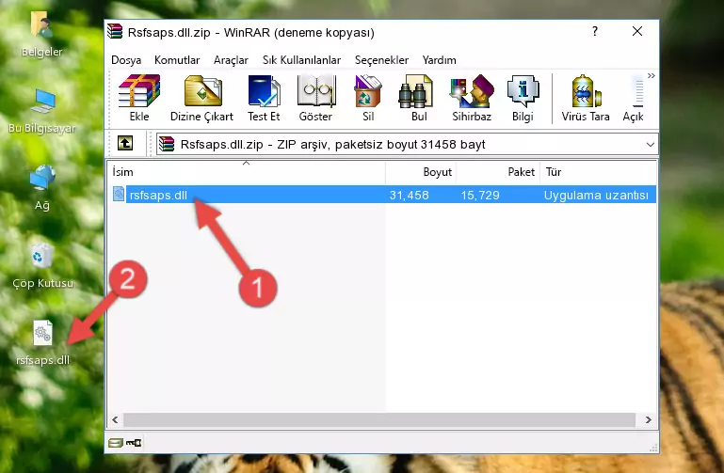Sort by Boyut column header

[421, 172]
